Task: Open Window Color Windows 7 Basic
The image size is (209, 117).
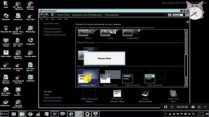Action: tap(117, 96)
